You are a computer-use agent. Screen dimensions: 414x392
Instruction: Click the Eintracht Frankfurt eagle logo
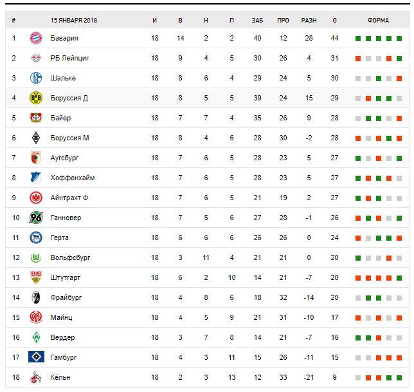click(x=35, y=198)
